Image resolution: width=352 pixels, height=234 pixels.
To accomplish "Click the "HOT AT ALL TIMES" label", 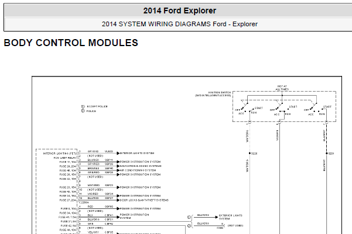I will [282, 88].
